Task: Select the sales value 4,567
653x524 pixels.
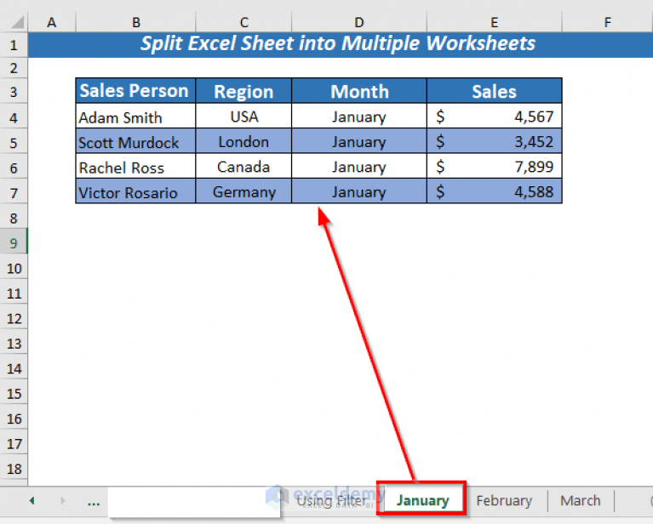Action: click(x=495, y=117)
